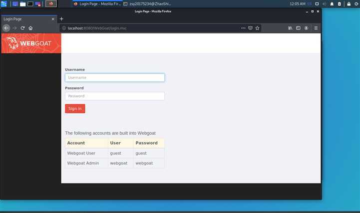Focus the Password input field
Viewport: 360px width, 213px height.
(115, 96)
